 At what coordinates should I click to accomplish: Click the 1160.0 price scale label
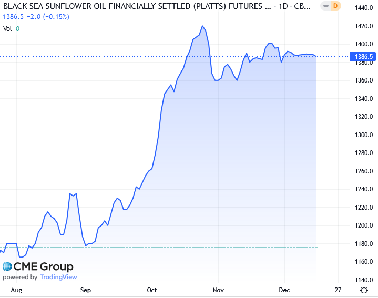(x=363, y=262)
